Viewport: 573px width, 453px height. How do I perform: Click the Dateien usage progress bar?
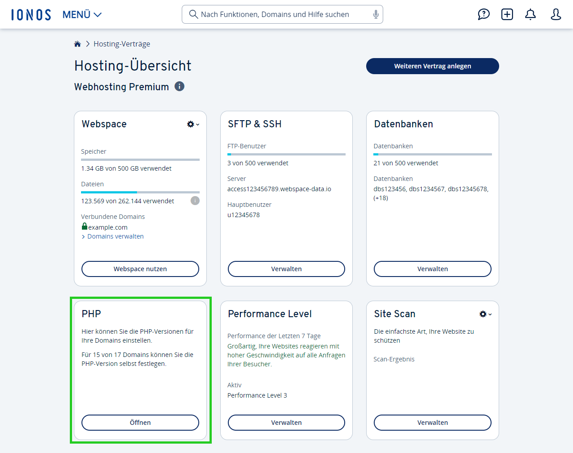pos(140,192)
